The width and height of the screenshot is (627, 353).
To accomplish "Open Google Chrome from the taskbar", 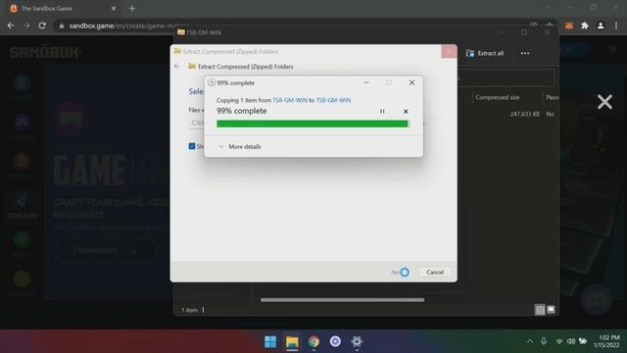I will point(313,341).
